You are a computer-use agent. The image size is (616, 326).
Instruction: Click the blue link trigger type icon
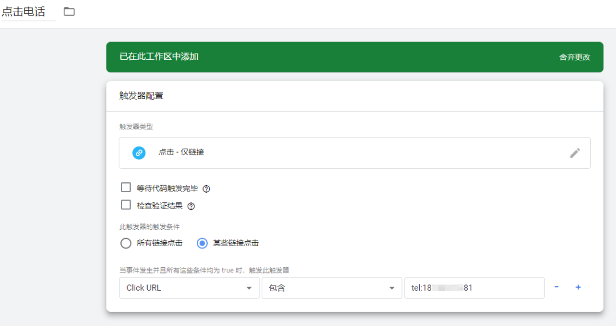point(139,153)
